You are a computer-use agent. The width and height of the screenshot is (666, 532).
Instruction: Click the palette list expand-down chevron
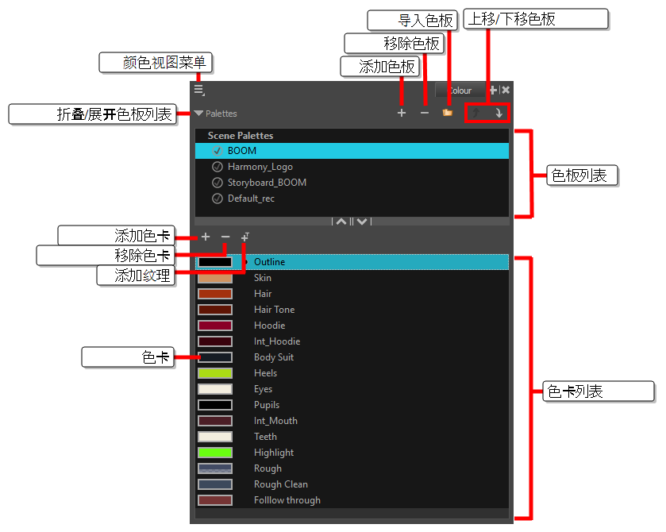click(x=361, y=222)
